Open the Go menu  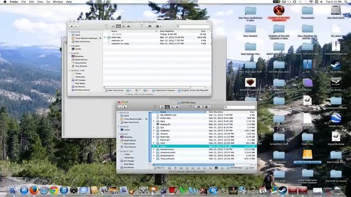click(48, 2)
